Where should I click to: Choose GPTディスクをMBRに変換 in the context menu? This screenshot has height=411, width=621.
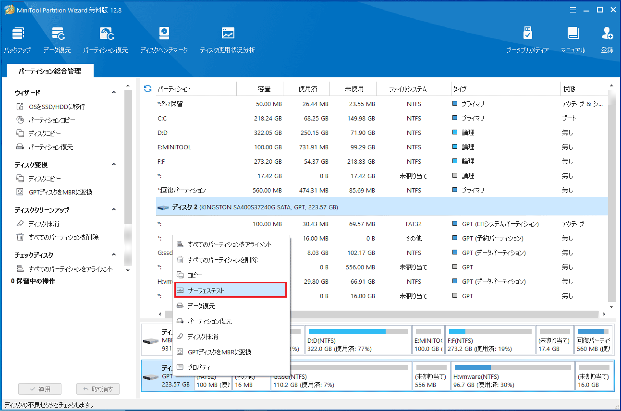231,352
